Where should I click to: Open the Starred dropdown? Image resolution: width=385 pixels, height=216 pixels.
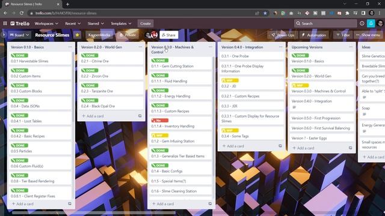(96, 23)
